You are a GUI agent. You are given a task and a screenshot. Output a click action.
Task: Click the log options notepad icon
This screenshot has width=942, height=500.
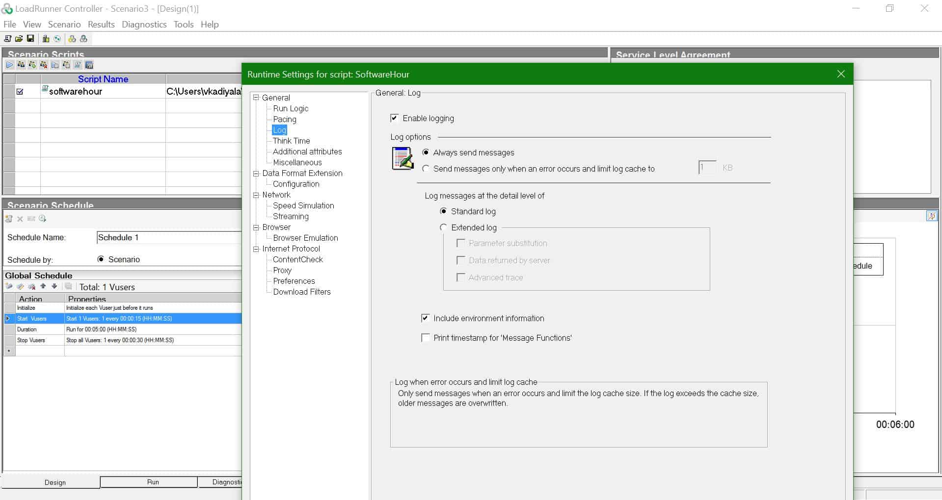[403, 158]
